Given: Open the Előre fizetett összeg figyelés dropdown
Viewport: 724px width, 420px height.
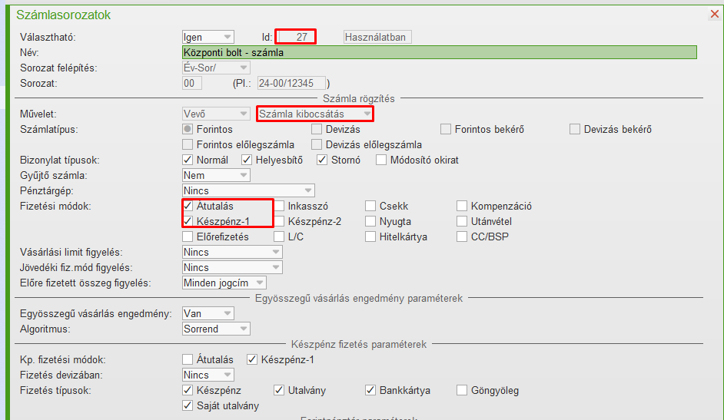Looking at the screenshot, I should pos(224,283).
